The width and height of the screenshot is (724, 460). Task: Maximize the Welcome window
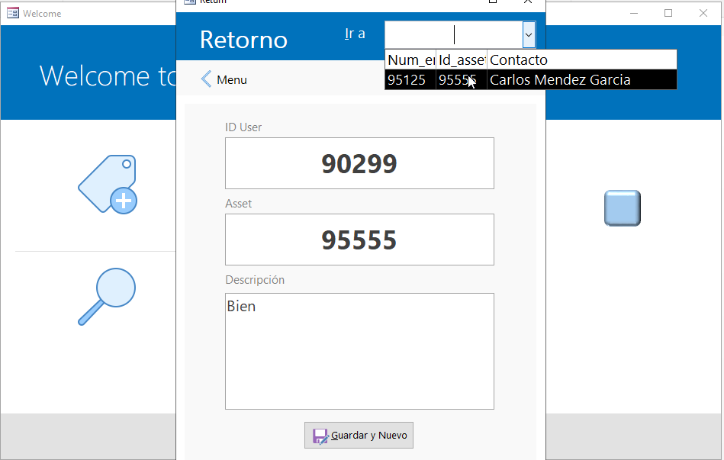click(668, 13)
